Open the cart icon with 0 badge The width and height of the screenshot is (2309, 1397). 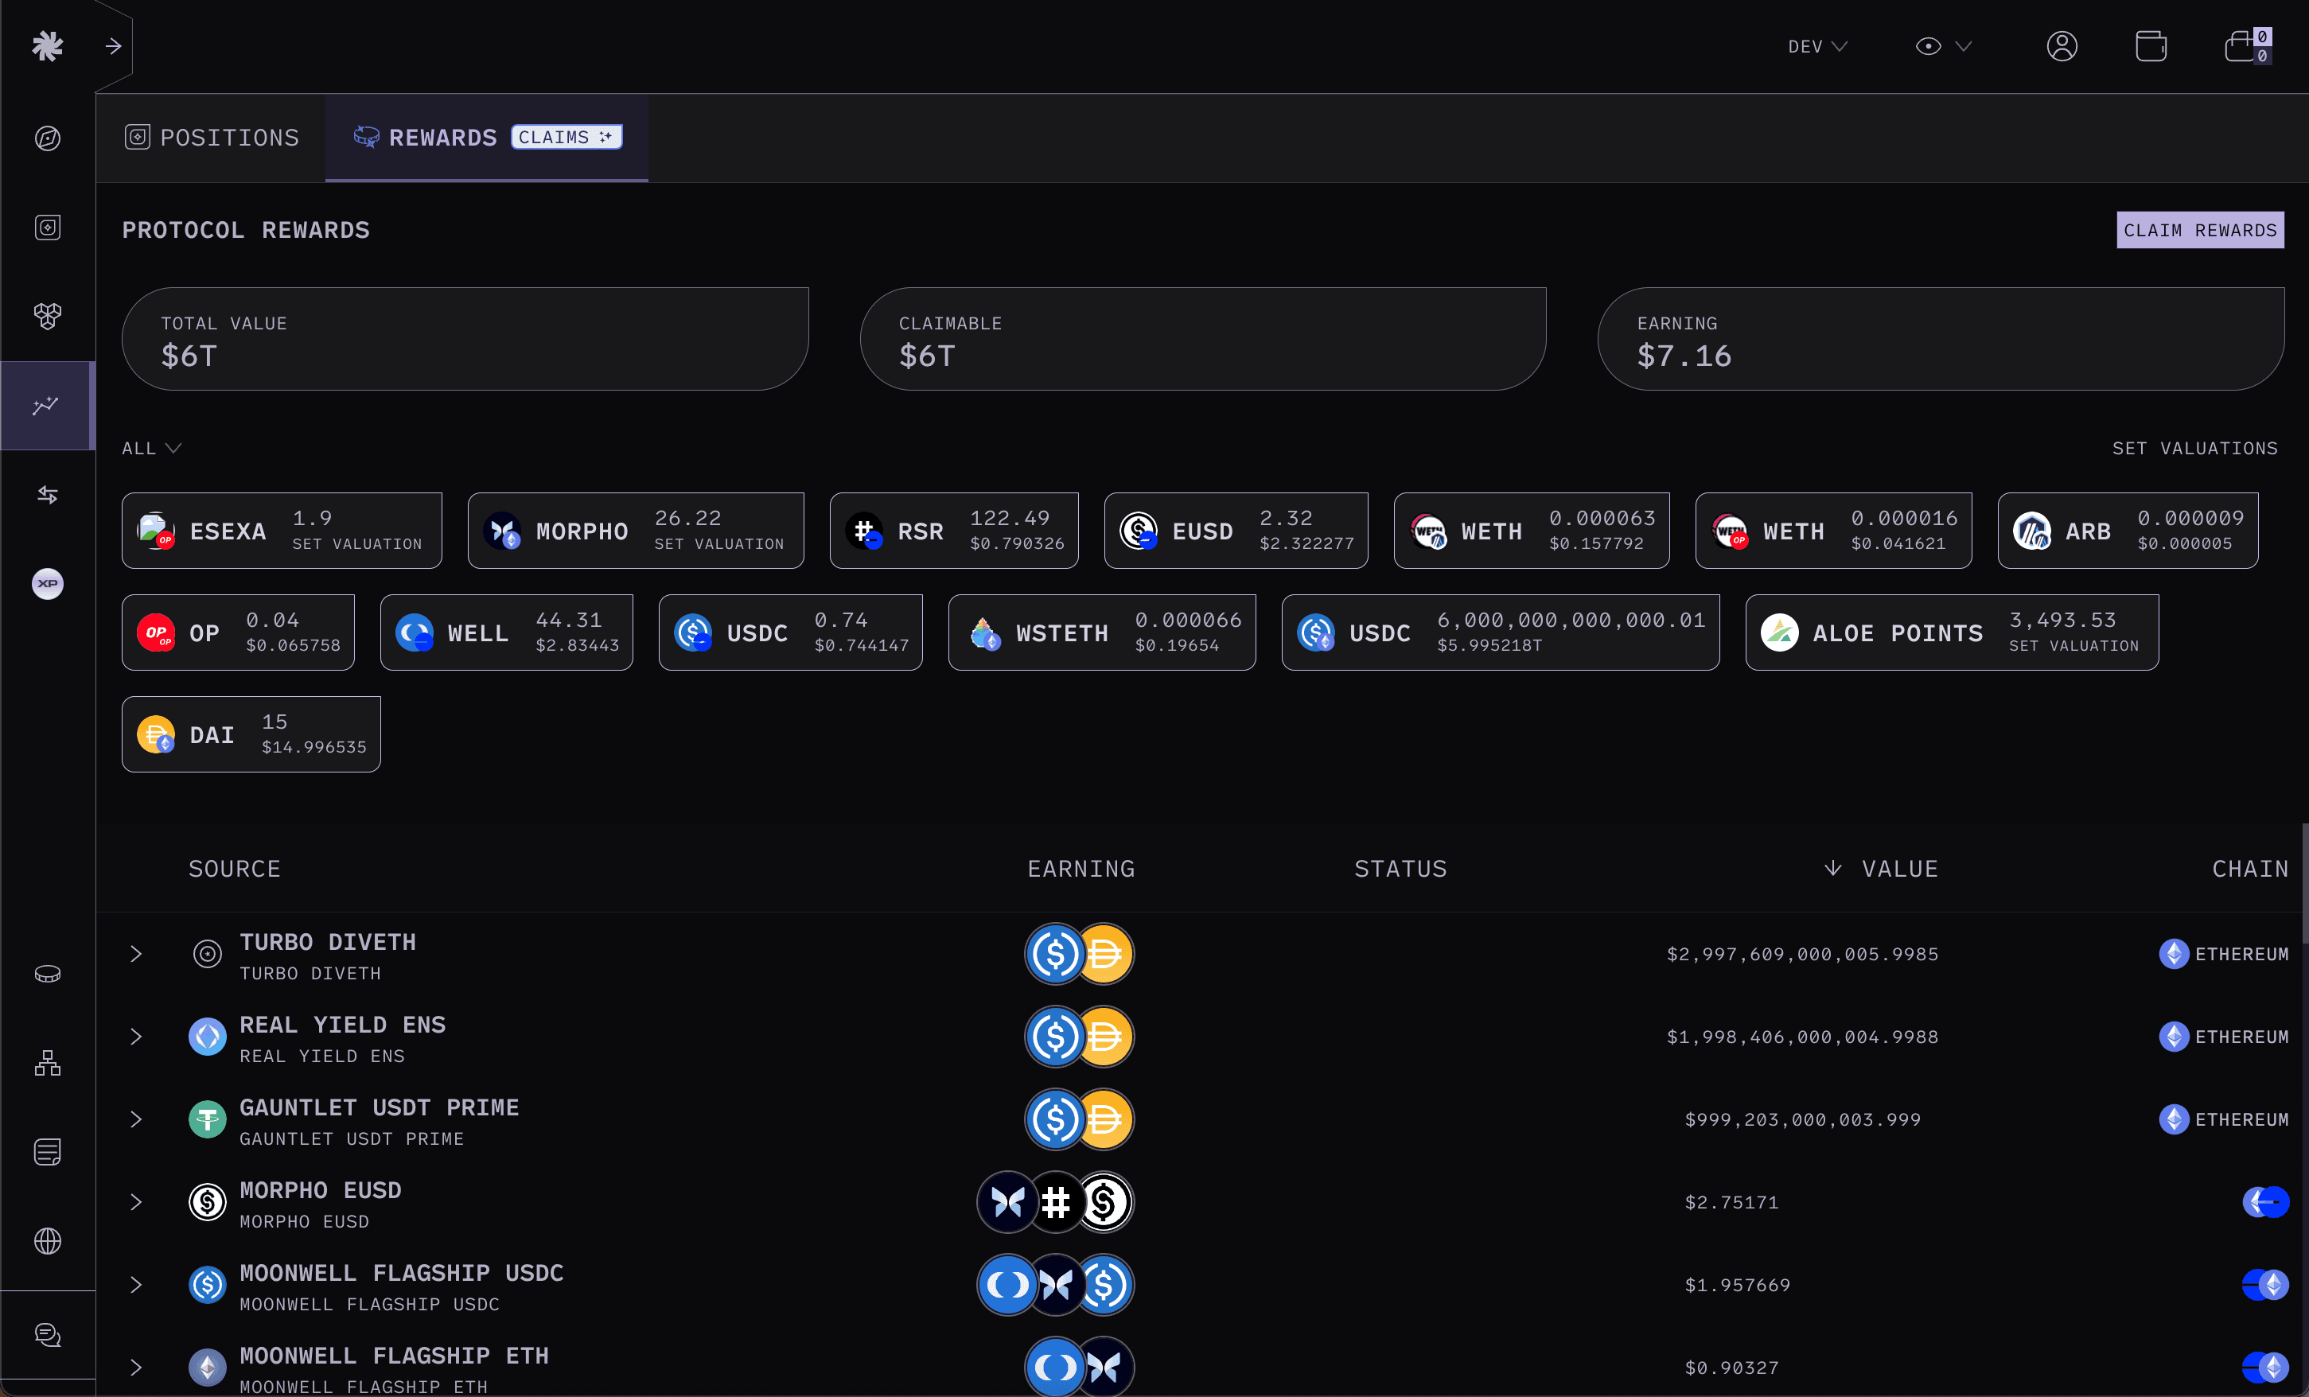(x=2247, y=45)
